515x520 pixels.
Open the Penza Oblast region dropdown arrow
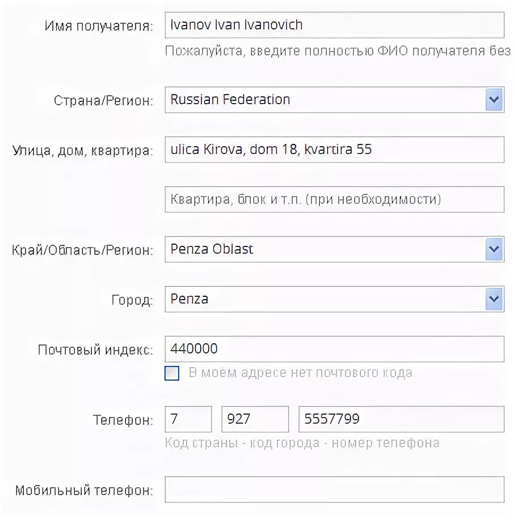(494, 249)
